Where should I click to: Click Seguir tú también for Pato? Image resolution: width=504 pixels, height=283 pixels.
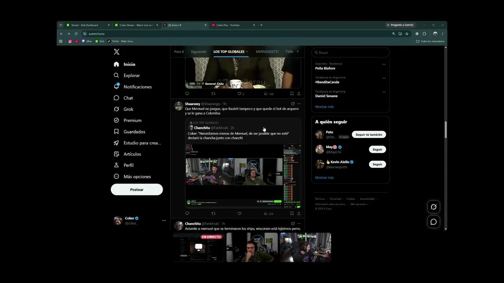[369, 134]
